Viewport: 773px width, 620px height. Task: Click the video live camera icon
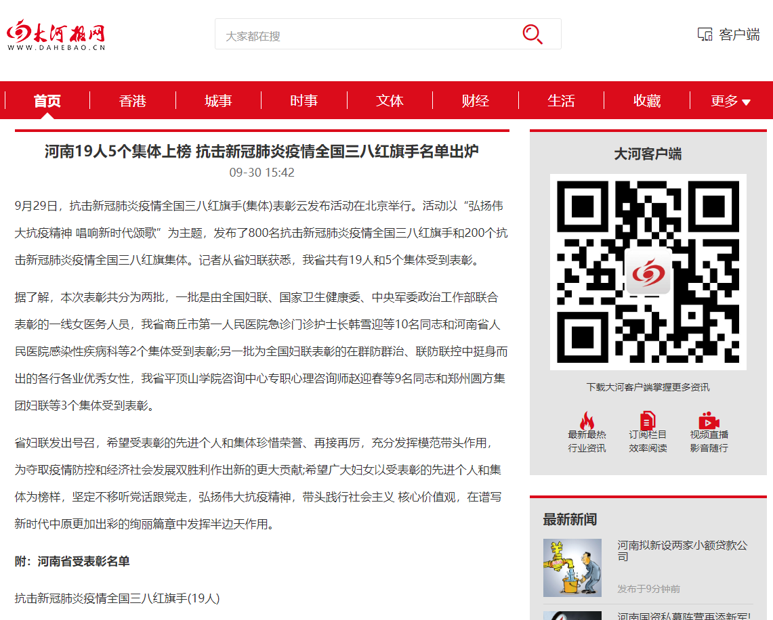[x=709, y=420]
